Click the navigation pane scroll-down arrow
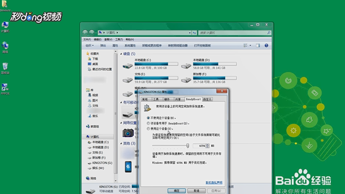This screenshot has height=194, width=345. point(116,181)
